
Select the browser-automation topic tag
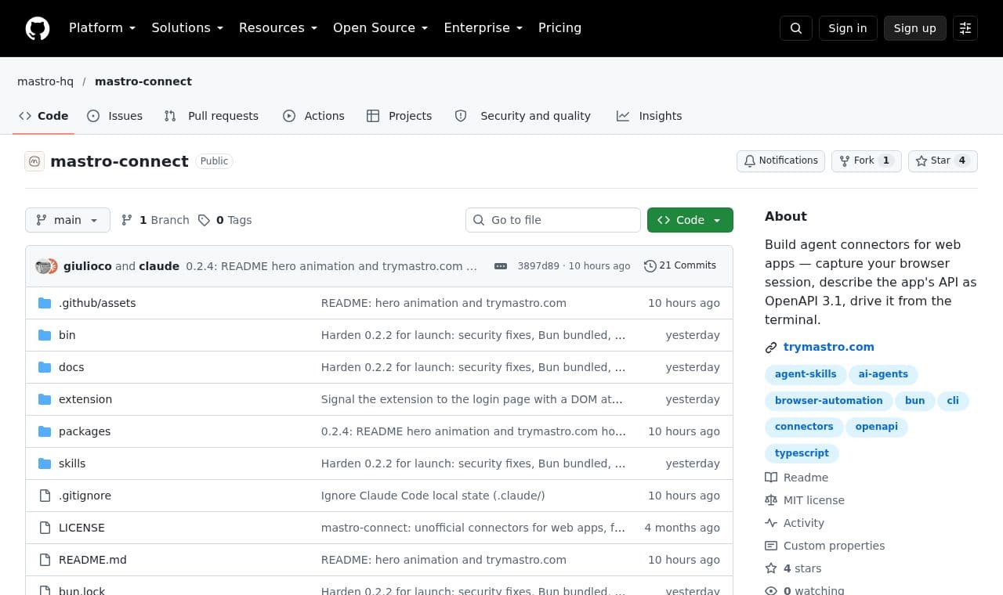coord(828,401)
